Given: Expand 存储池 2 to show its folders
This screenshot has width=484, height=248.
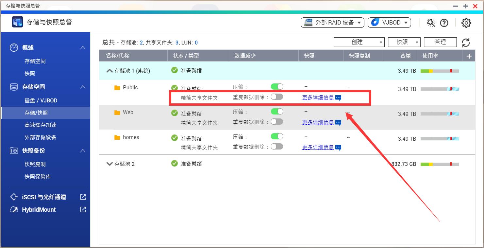Looking at the screenshot, I should (109, 164).
